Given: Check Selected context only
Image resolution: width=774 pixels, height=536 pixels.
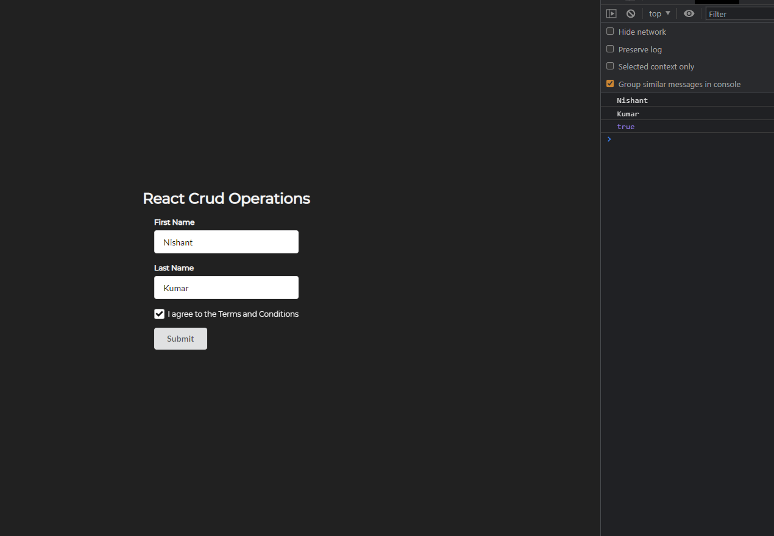Looking at the screenshot, I should (610, 66).
